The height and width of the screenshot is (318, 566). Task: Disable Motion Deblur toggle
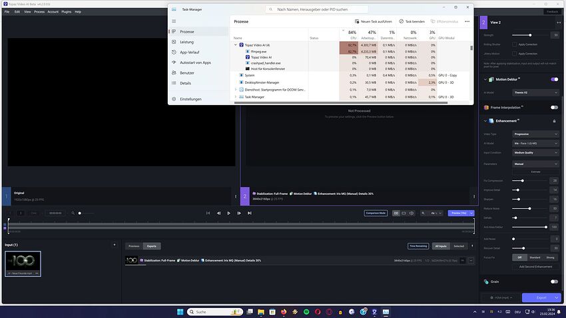554,79
